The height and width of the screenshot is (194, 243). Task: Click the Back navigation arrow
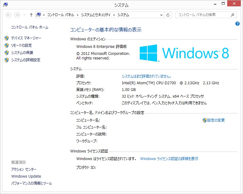pos(9,15)
